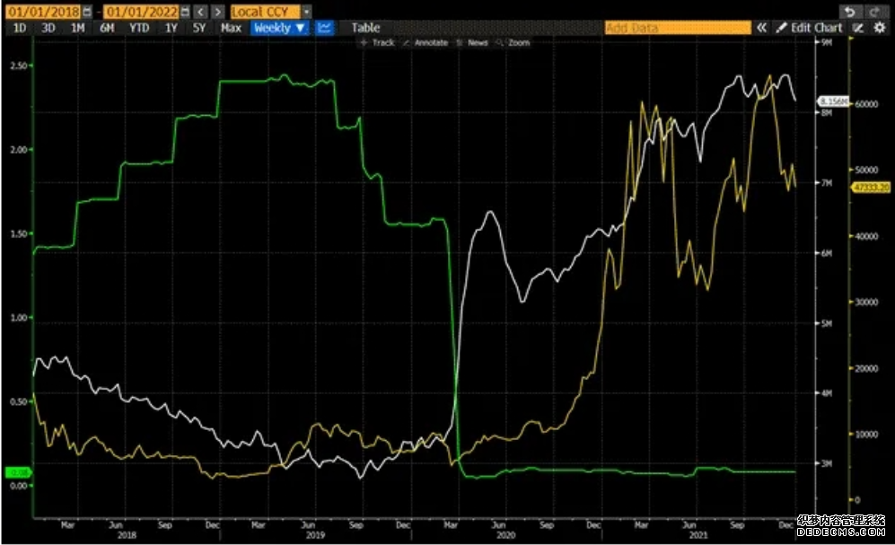Click the start date field 01/01/2018
This screenshot has height=545, width=895.
[x=43, y=12]
